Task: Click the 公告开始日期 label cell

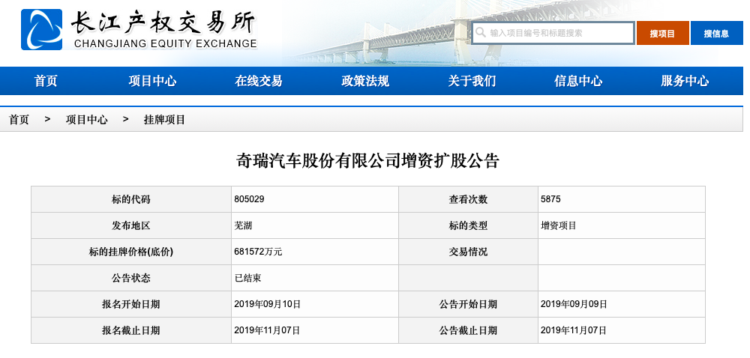Action: [468, 304]
